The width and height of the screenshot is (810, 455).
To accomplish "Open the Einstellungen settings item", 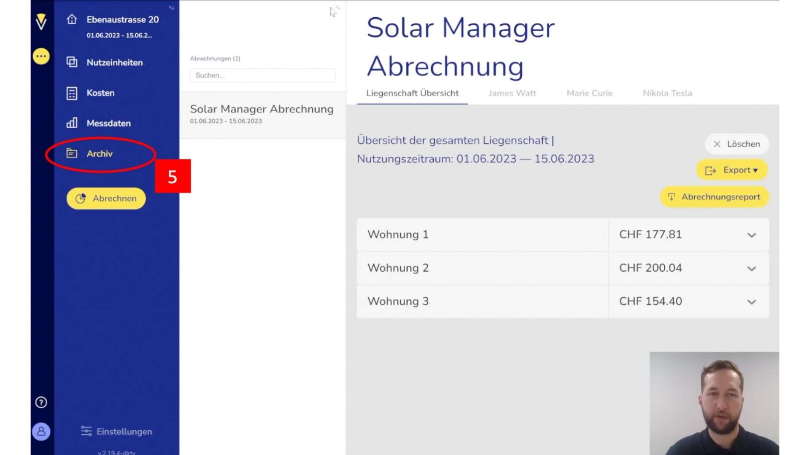I will (116, 431).
